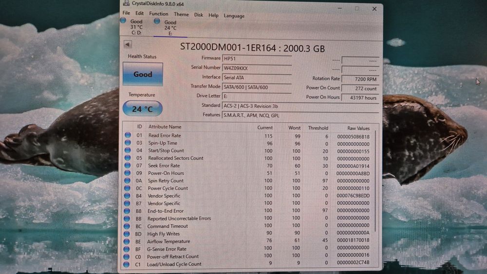Click status icon for Power Cycle Count
The image size is (487, 274).
coord(127,188)
